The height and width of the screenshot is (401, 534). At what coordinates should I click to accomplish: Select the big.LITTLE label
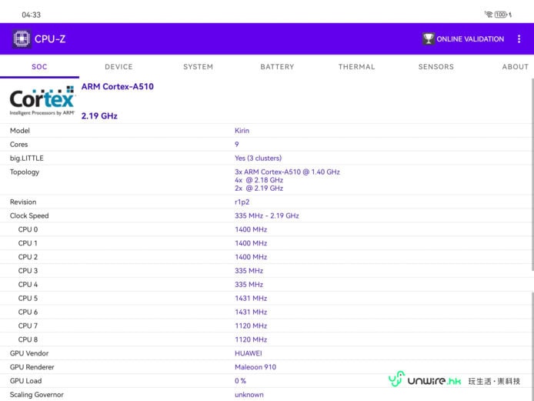(x=27, y=158)
